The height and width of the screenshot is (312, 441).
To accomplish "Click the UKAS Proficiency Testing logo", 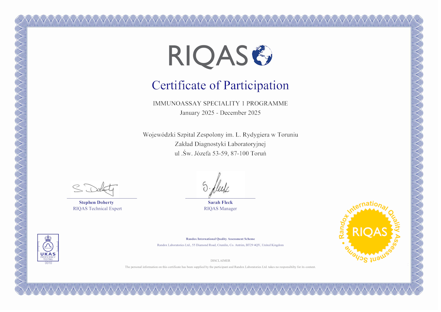I will (x=48, y=248).
